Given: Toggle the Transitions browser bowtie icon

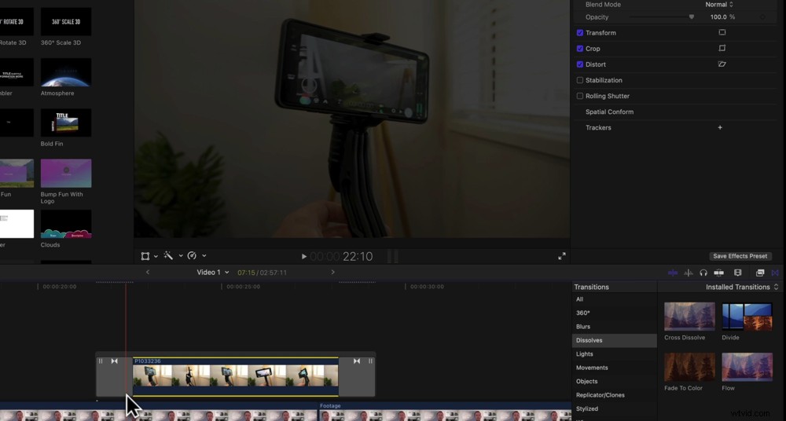Looking at the screenshot, I should (775, 273).
